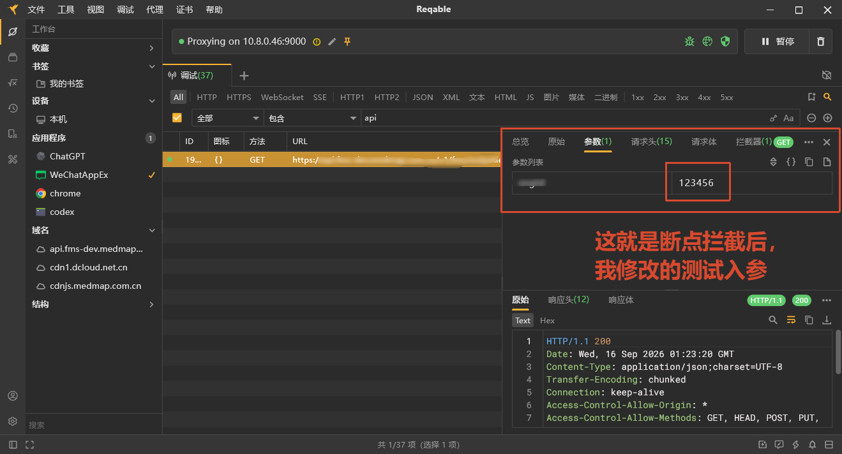Screen dimensions: 842x454
Task: Open the 证书 menu
Action: [184, 10]
